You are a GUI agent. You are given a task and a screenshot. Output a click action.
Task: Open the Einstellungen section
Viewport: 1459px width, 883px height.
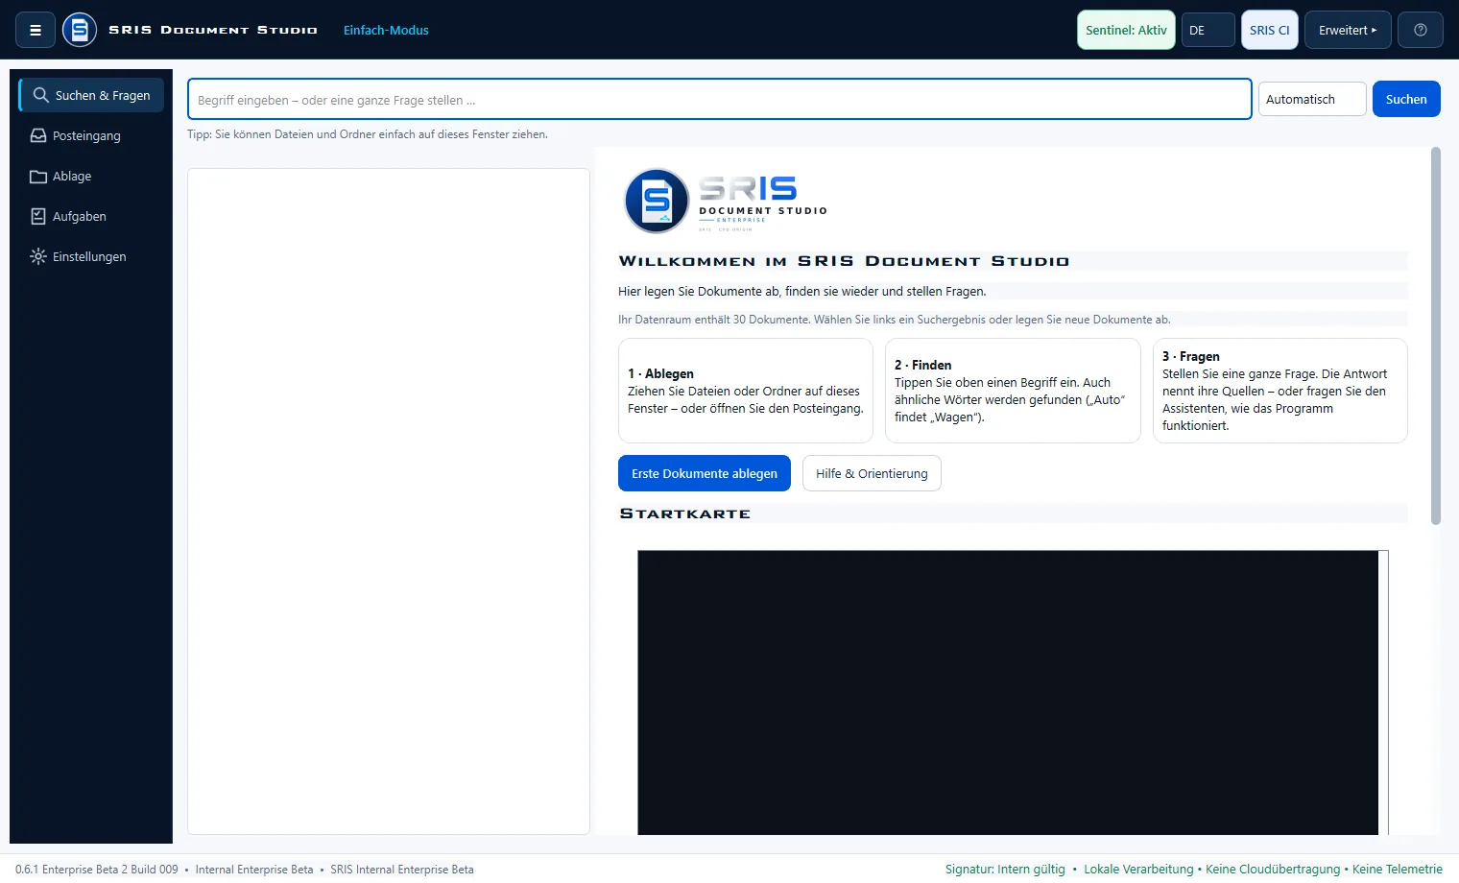tap(91, 256)
